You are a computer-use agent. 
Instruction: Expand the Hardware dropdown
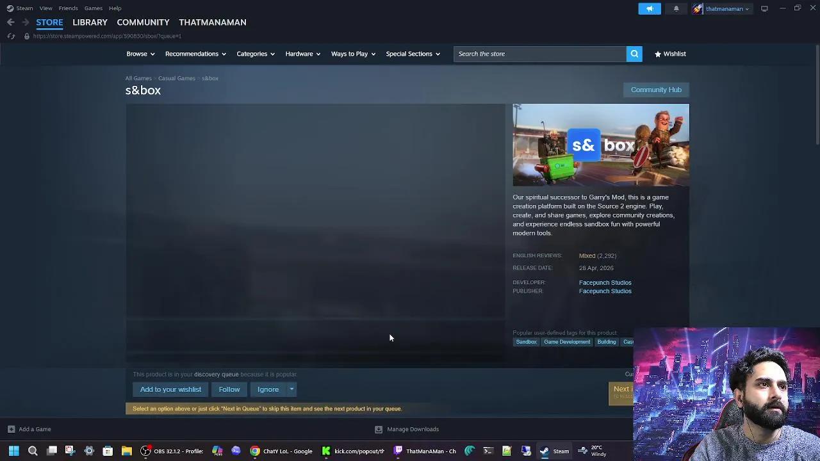303,54
